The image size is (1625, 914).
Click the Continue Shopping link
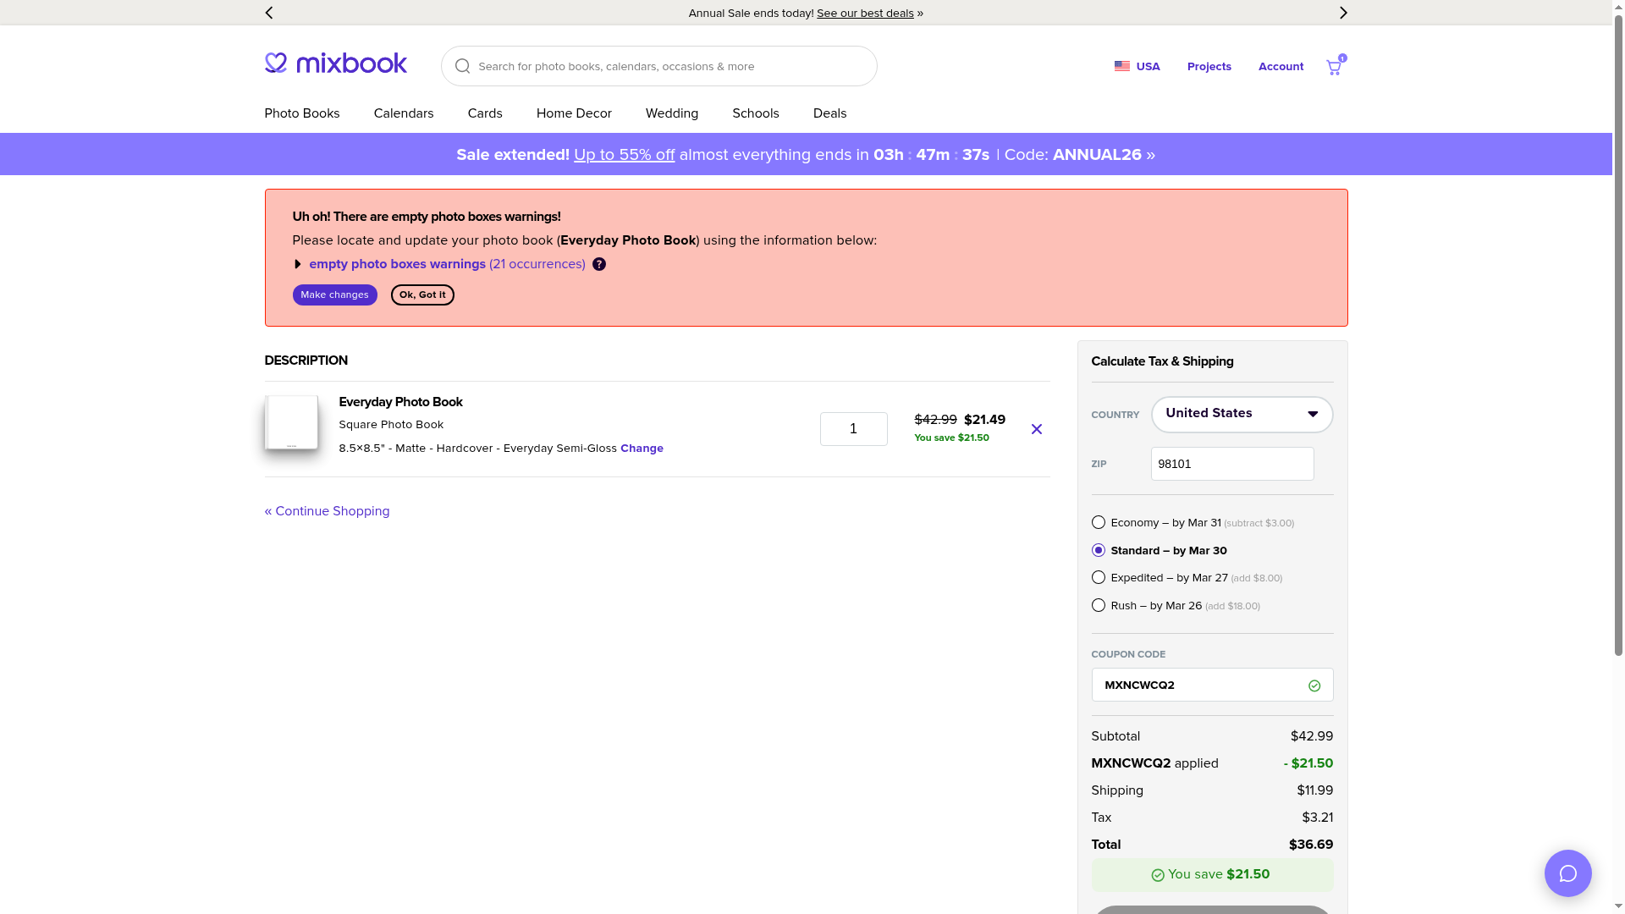(x=327, y=511)
